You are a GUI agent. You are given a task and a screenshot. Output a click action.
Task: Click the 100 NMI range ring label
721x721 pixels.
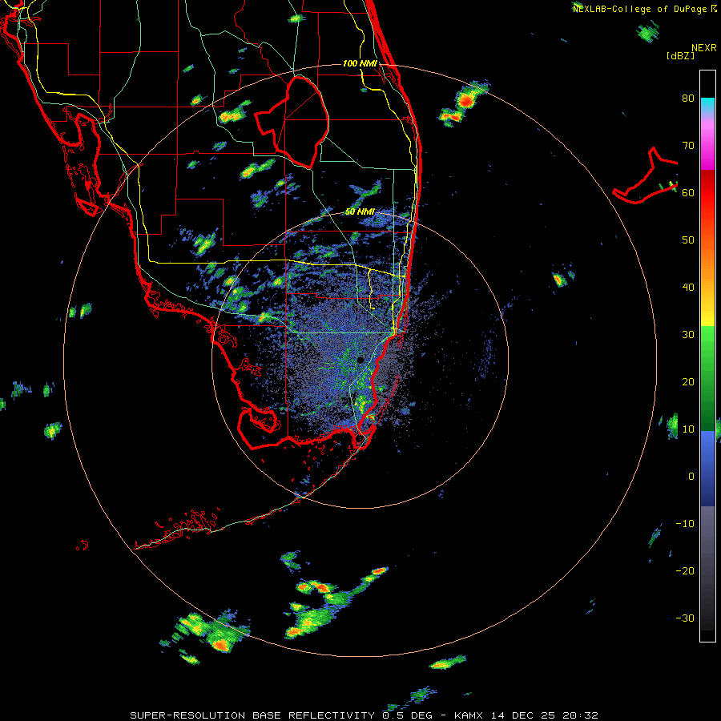(x=360, y=63)
